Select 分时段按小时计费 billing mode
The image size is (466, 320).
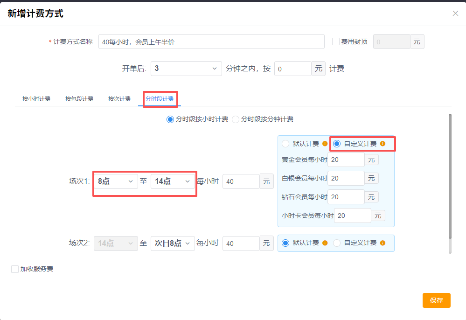pos(170,119)
